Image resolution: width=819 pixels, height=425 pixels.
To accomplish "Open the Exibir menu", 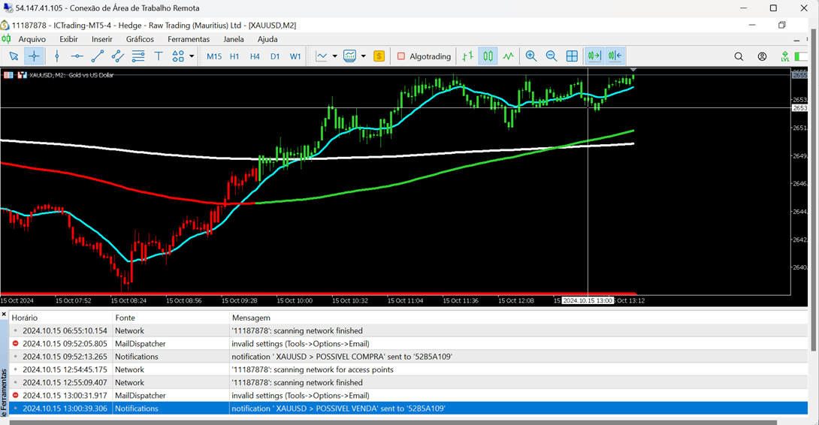I will [x=68, y=39].
